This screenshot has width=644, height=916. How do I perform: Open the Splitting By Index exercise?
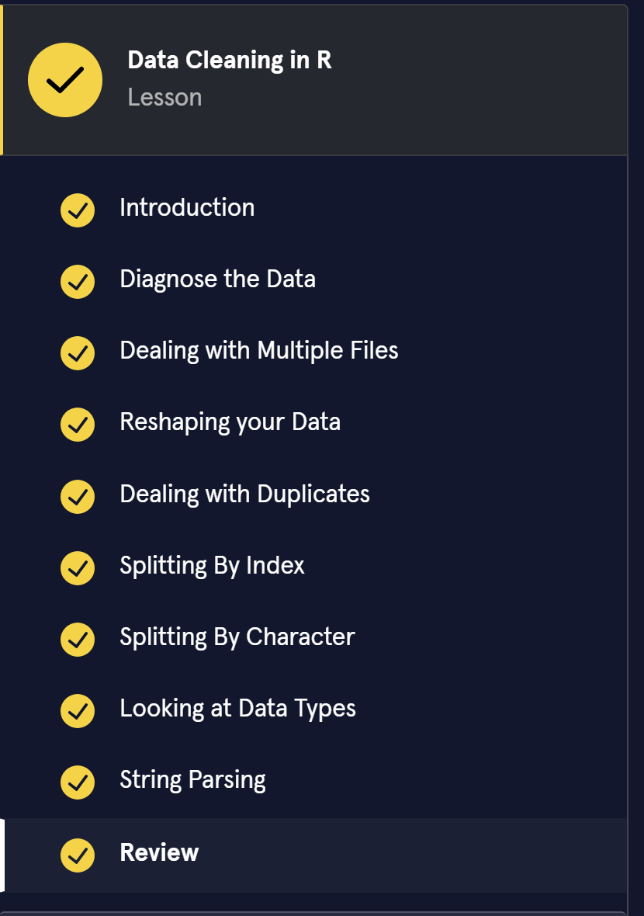(212, 566)
